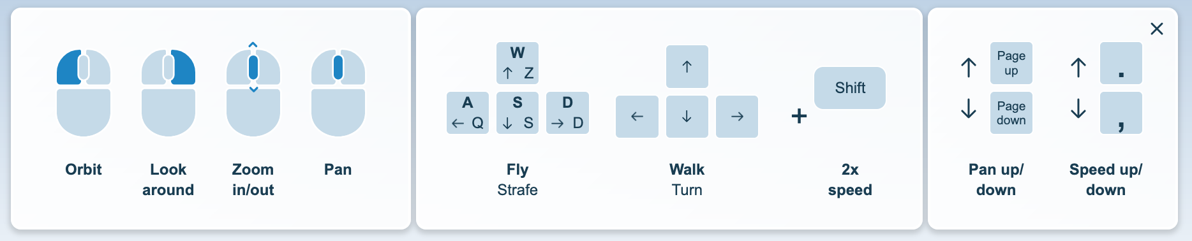Click the Shift key for 2x speed

[850, 88]
